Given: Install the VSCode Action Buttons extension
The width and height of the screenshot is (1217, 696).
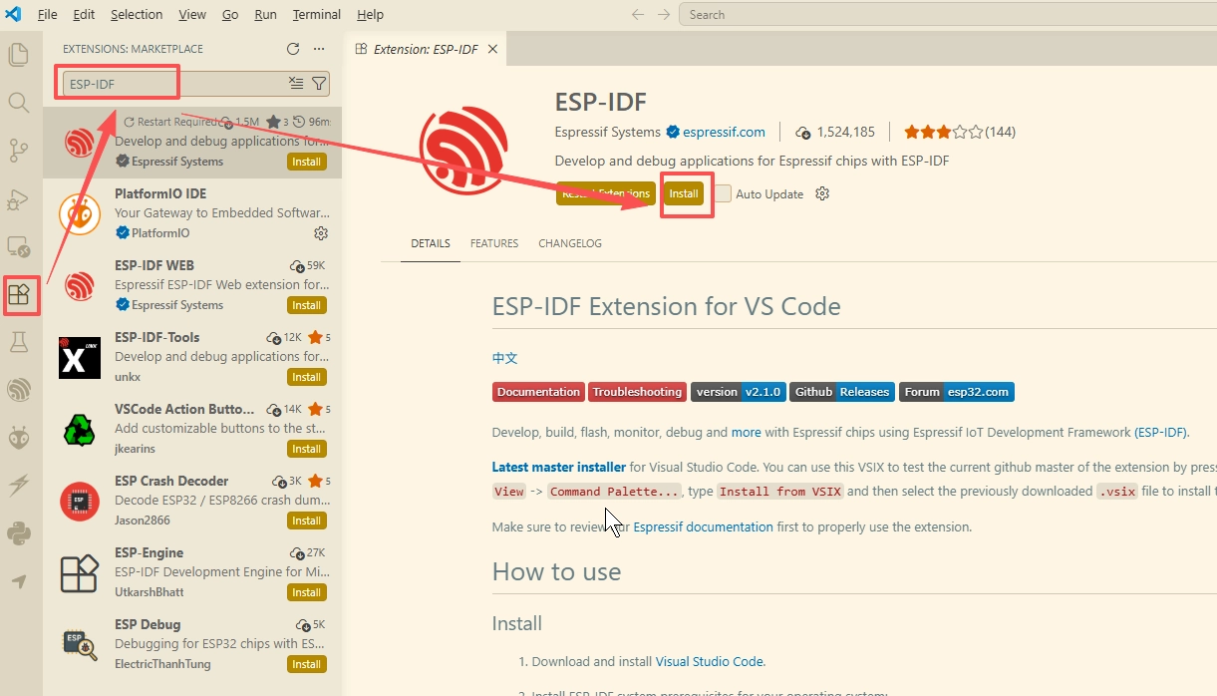Looking at the screenshot, I should tap(306, 449).
